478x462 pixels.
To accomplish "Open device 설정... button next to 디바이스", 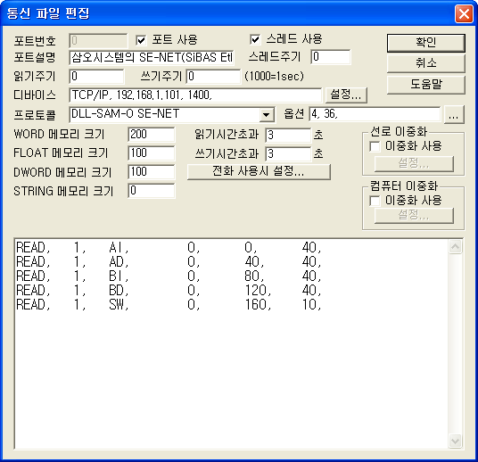I will pos(346,95).
